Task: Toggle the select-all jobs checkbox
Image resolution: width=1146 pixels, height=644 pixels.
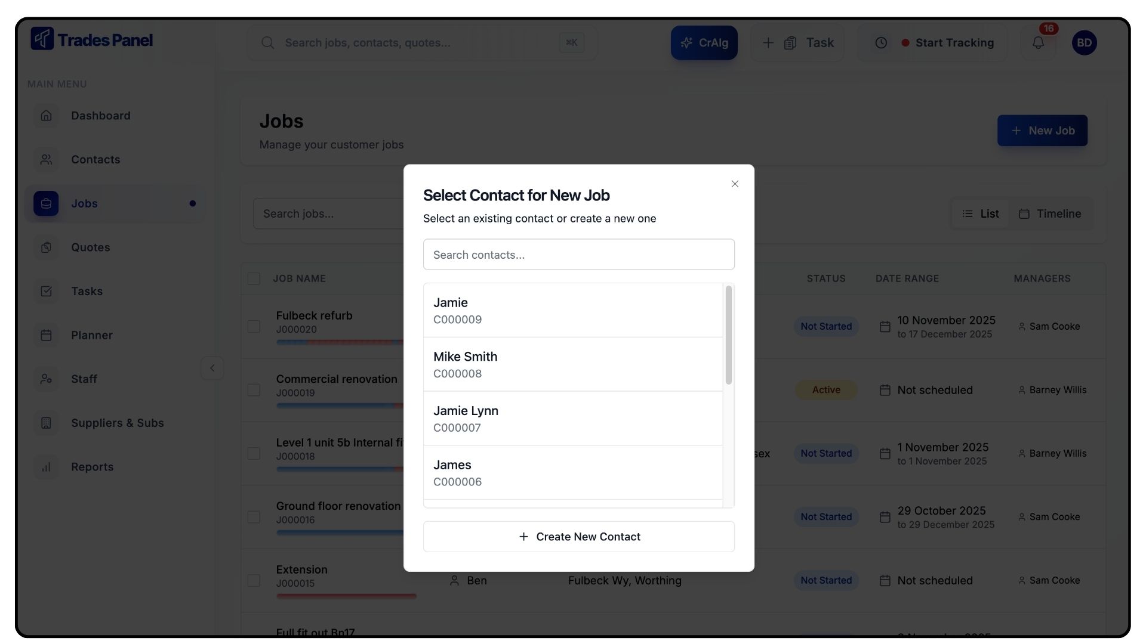Action: coord(254,278)
